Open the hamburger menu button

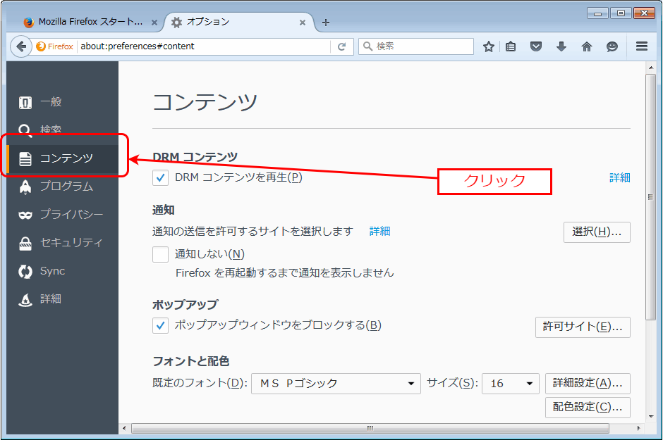click(641, 46)
